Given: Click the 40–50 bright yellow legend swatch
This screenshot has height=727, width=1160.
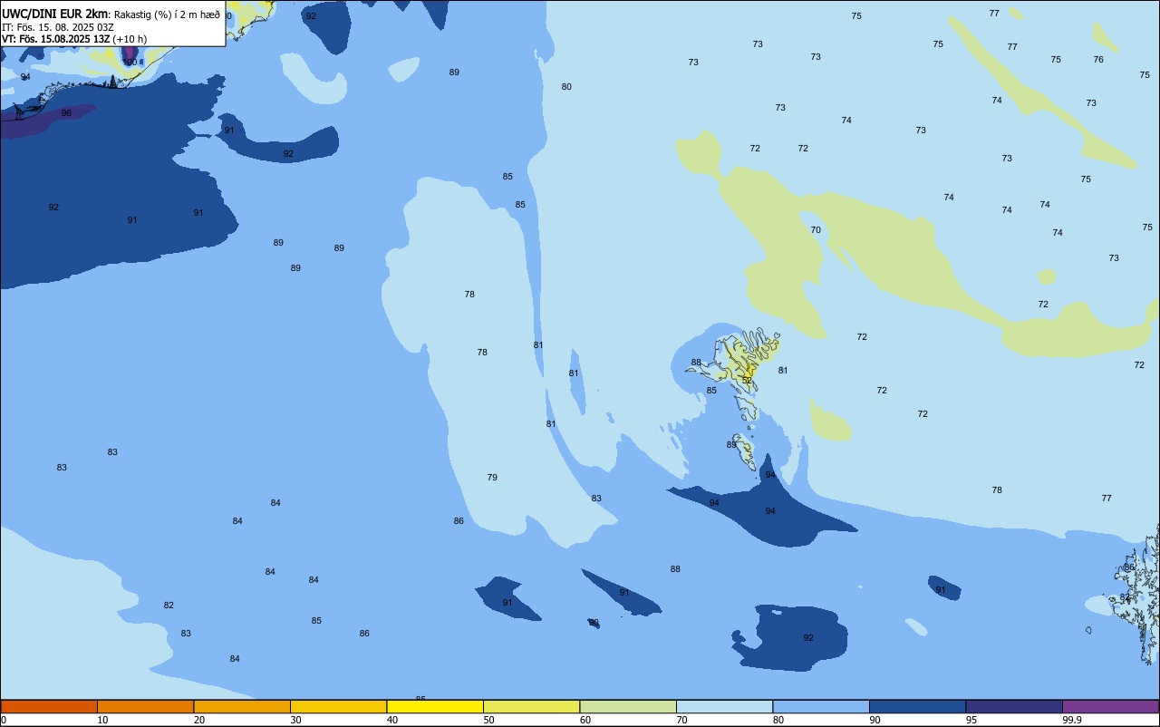Looking at the screenshot, I should [435, 706].
